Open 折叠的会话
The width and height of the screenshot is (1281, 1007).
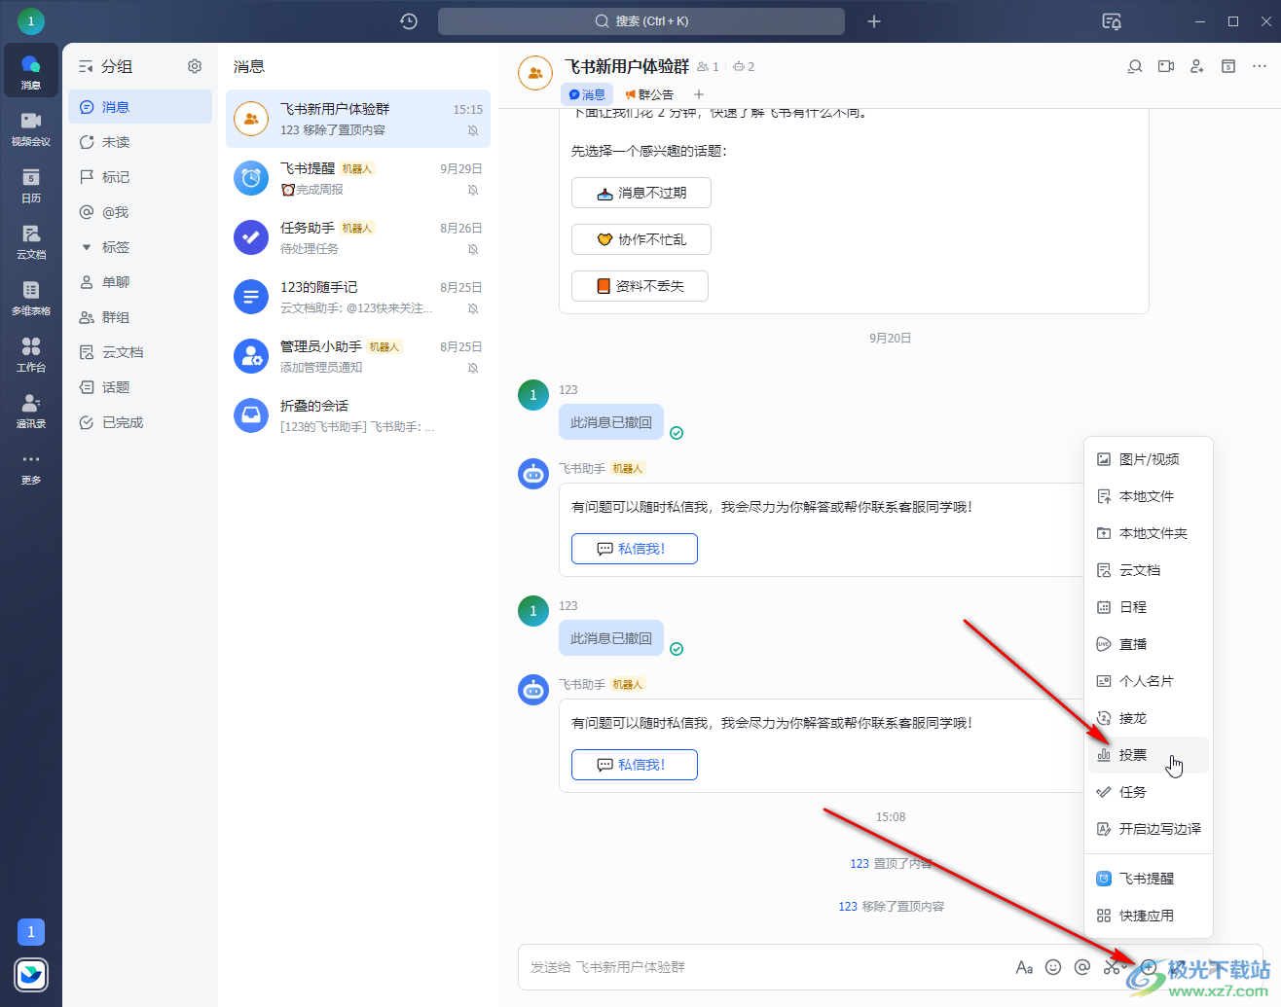(x=358, y=415)
